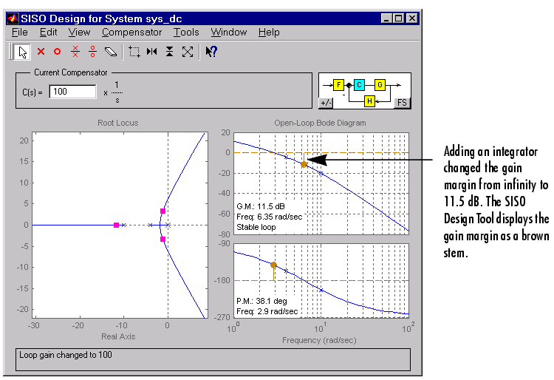Click the brown phase margin marker dot
The image size is (554, 380).
[273, 265]
